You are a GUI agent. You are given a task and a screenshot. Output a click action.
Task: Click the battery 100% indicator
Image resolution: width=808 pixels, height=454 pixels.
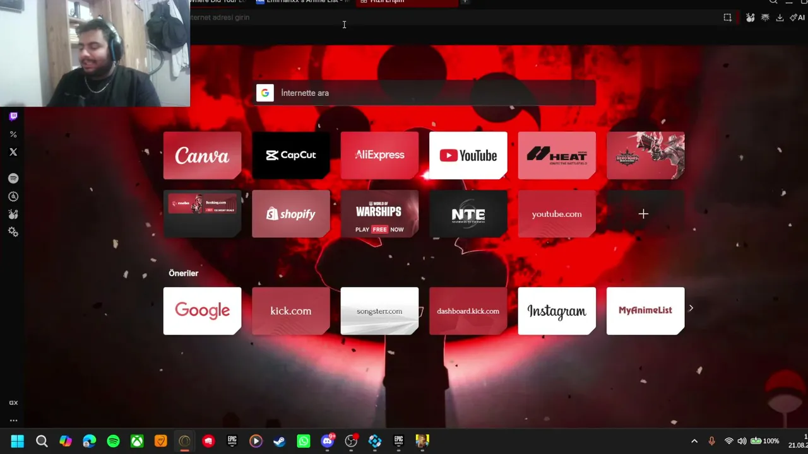pyautogui.click(x=764, y=441)
